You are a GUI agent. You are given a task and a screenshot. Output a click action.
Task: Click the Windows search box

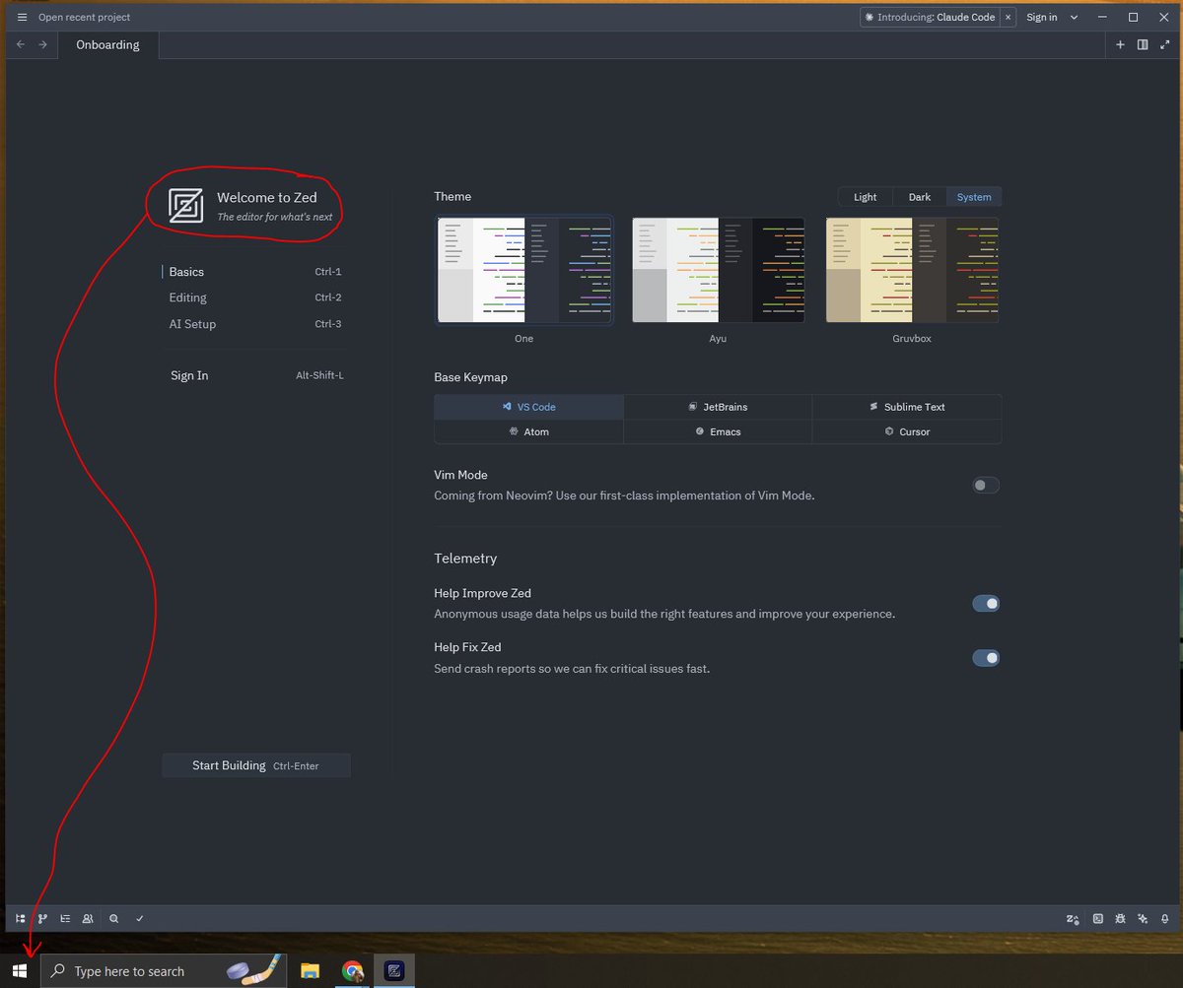click(x=164, y=970)
